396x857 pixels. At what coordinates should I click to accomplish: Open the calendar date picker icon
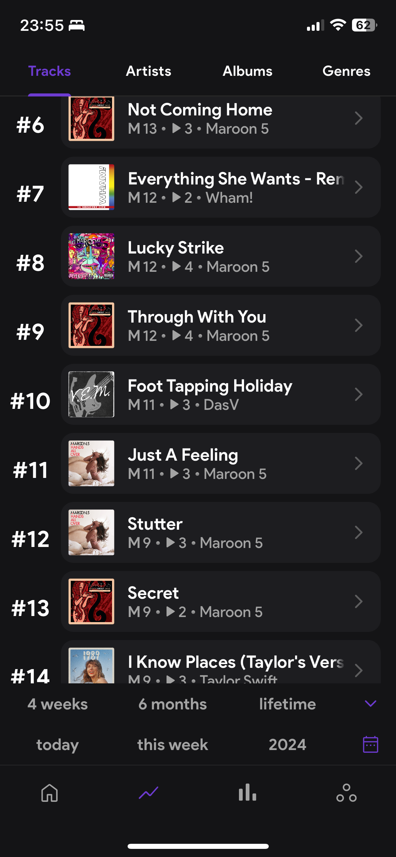[370, 744]
